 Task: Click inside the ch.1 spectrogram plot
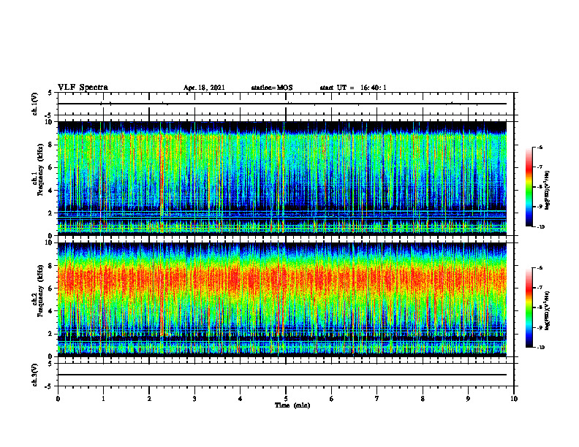(x=282, y=178)
